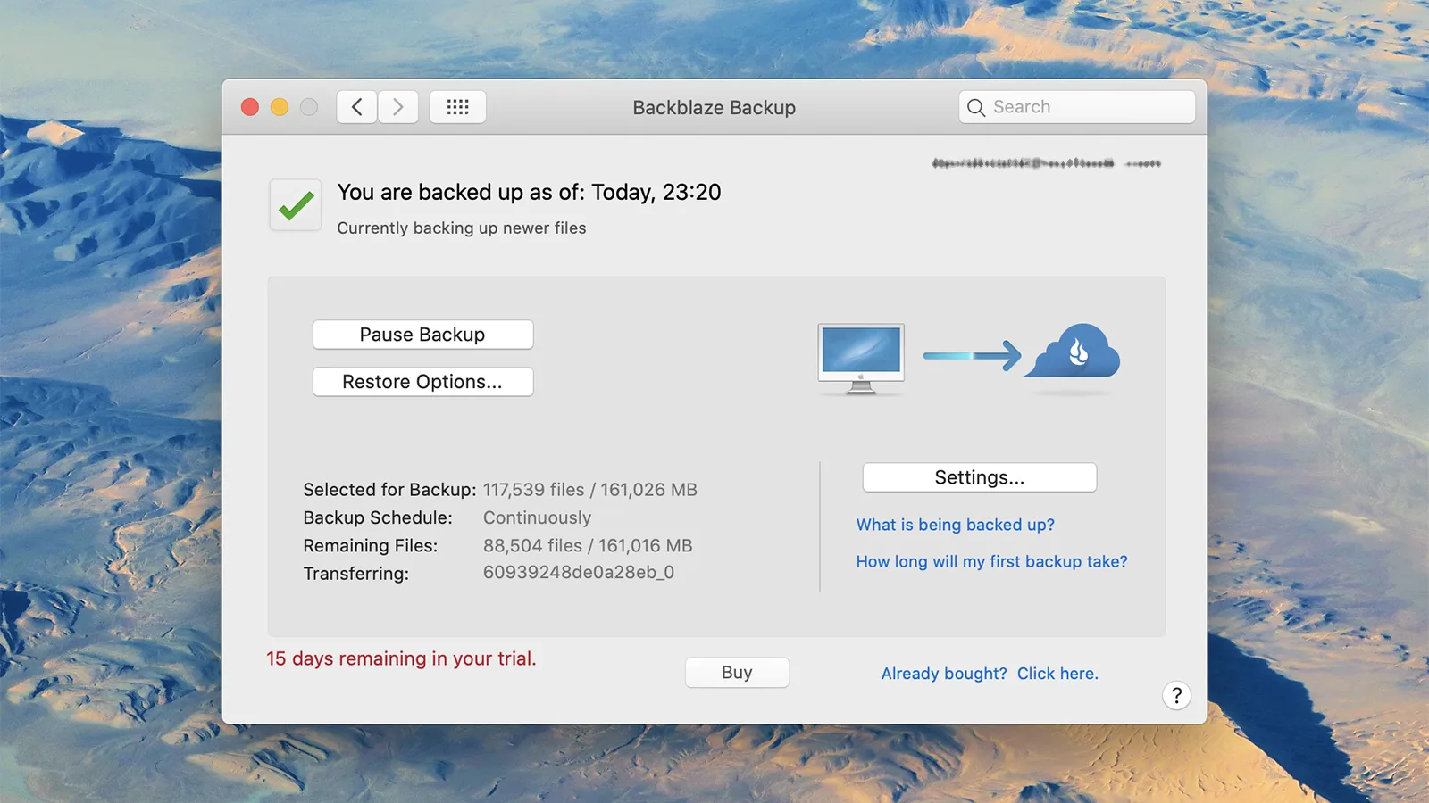
Task: Click 'Already bought? Click here.' link
Action: (990, 674)
